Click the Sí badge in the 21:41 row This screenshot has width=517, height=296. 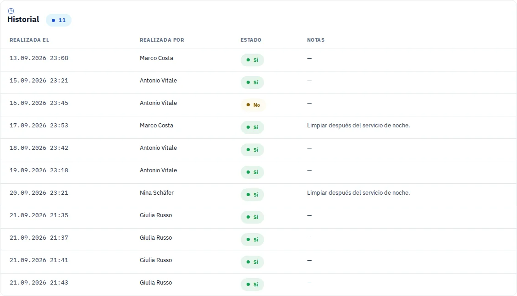coord(252,262)
